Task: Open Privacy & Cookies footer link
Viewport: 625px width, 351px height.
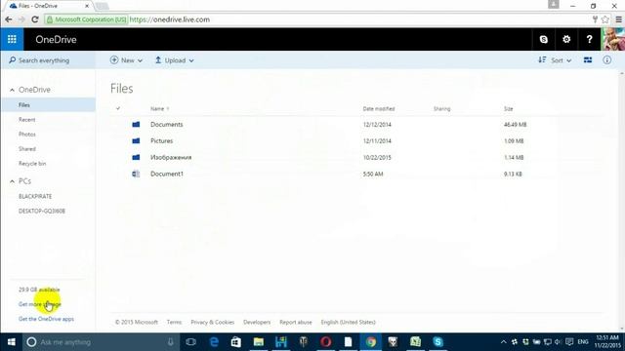Action: [x=213, y=322]
